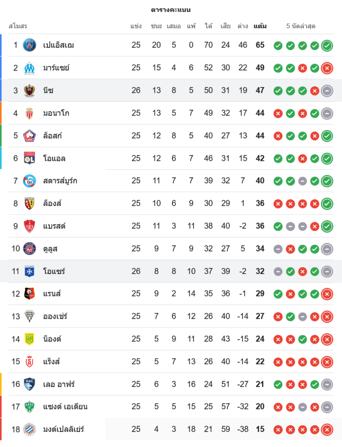Click the PSG club crest icon

pyautogui.click(x=30, y=45)
